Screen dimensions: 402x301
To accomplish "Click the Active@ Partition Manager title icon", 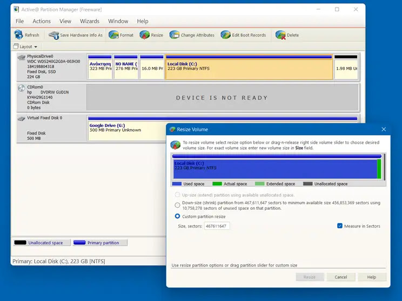I will pyautogui.click(x=16, y=10).
